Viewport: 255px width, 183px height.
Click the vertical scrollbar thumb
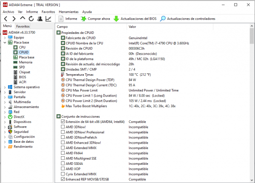pyautogui.click(x=252, y=36)
